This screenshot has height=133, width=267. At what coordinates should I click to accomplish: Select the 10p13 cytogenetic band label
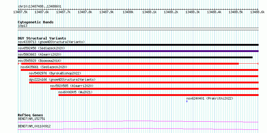click(x=22, y=26)
